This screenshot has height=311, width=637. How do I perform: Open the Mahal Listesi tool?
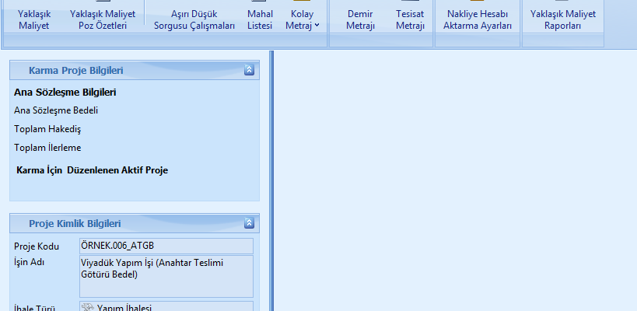tap(260, 19)
